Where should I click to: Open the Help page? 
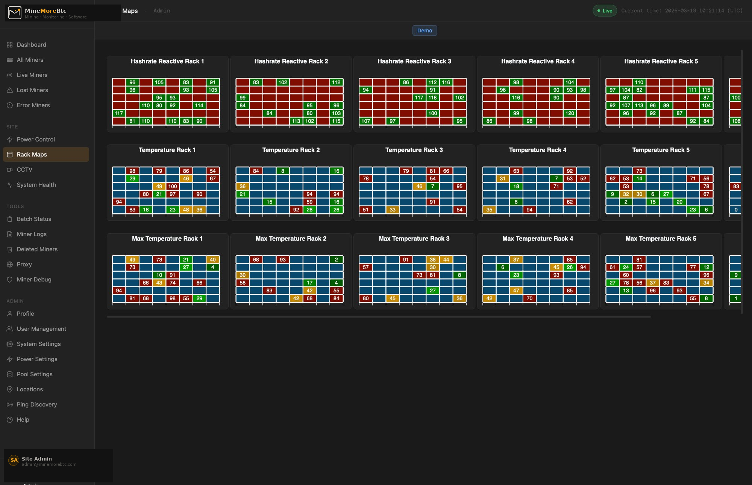23,420
